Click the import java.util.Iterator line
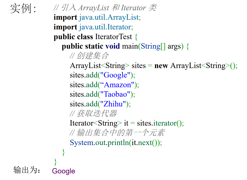Screen dimensions: 247x180 (x=93, y=27)
